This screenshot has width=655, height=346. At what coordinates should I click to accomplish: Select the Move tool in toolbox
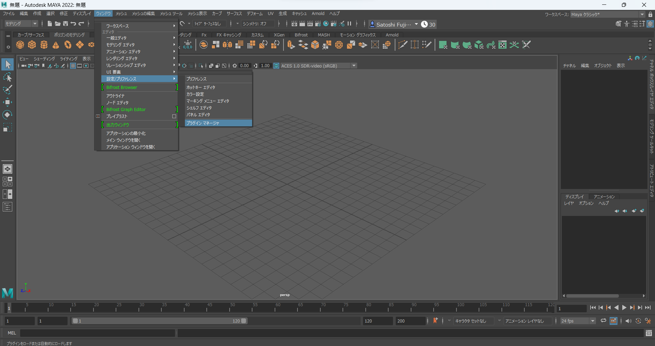[x=8, y=102]
